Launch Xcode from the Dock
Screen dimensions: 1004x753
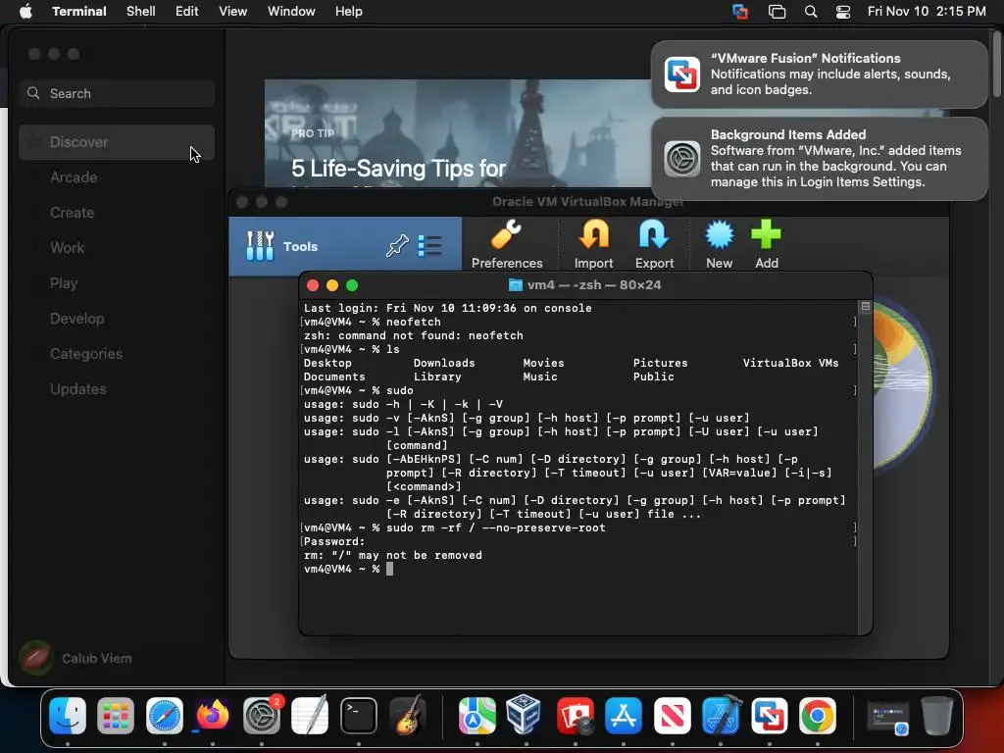pos(721,715)
